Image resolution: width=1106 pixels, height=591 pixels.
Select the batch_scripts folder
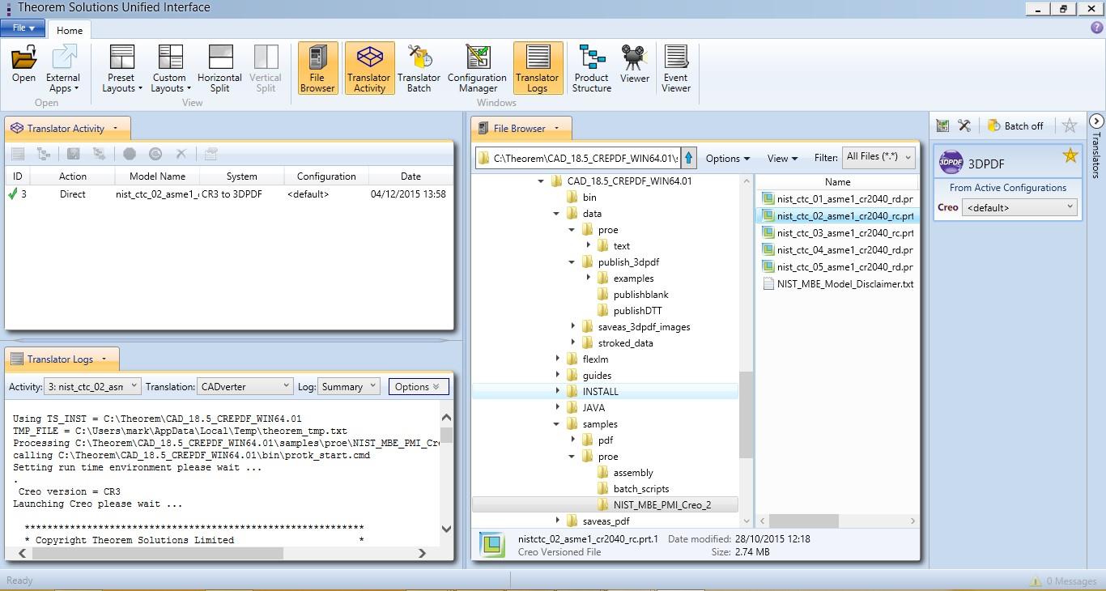tap(640, 488)
